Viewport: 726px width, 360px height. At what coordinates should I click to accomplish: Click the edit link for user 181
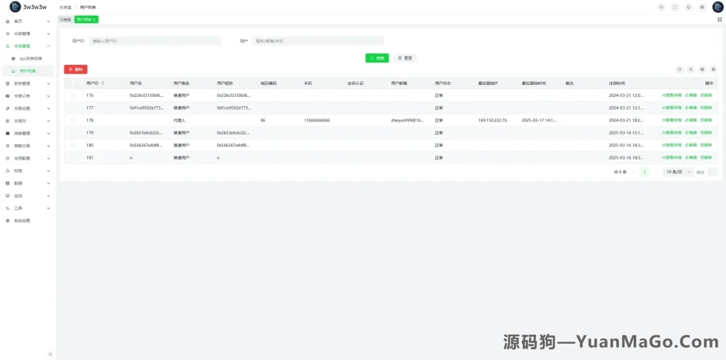tap(691, 158)
